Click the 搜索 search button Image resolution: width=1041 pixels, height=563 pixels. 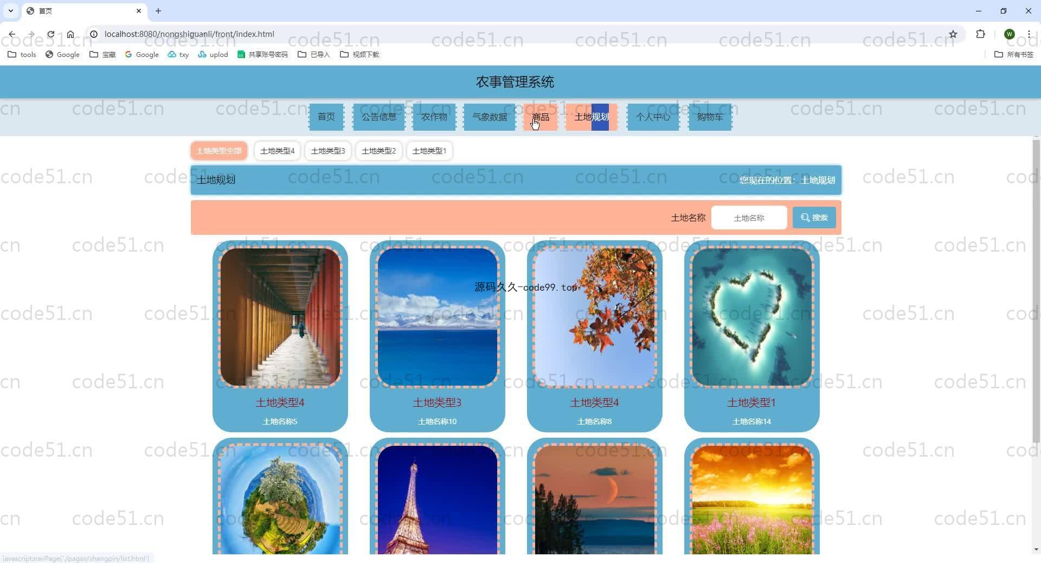814,217
